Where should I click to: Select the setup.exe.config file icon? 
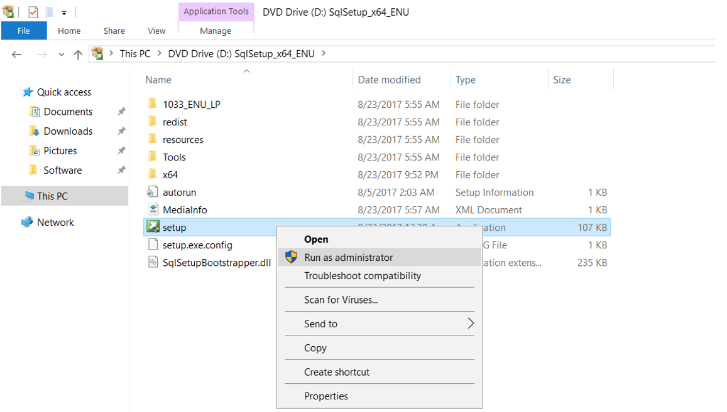click(x=153, y=245)
